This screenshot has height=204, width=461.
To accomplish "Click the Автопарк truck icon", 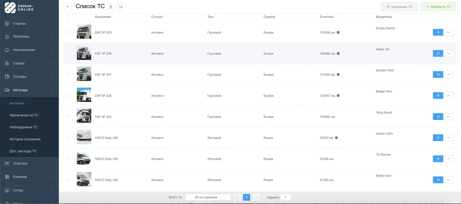I will click(x=6, y=90).
